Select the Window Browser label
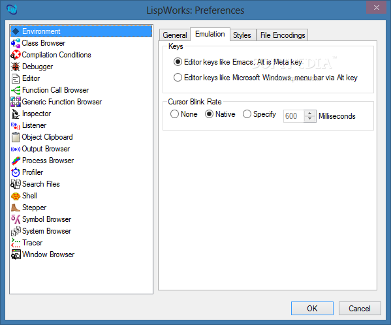 point(48,255)
